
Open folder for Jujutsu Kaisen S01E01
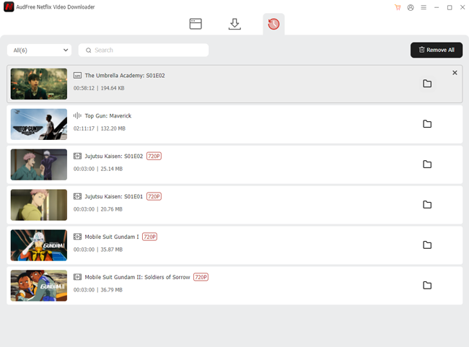click(x=427, y=205)
